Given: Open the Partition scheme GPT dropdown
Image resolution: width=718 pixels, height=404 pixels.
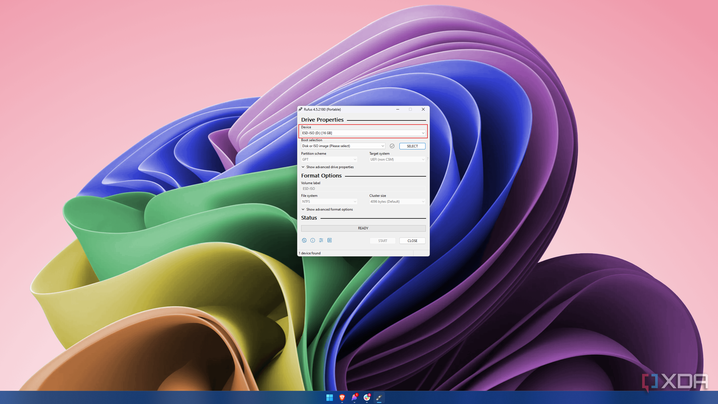Looking at the screenshot, I should (329, 159).
